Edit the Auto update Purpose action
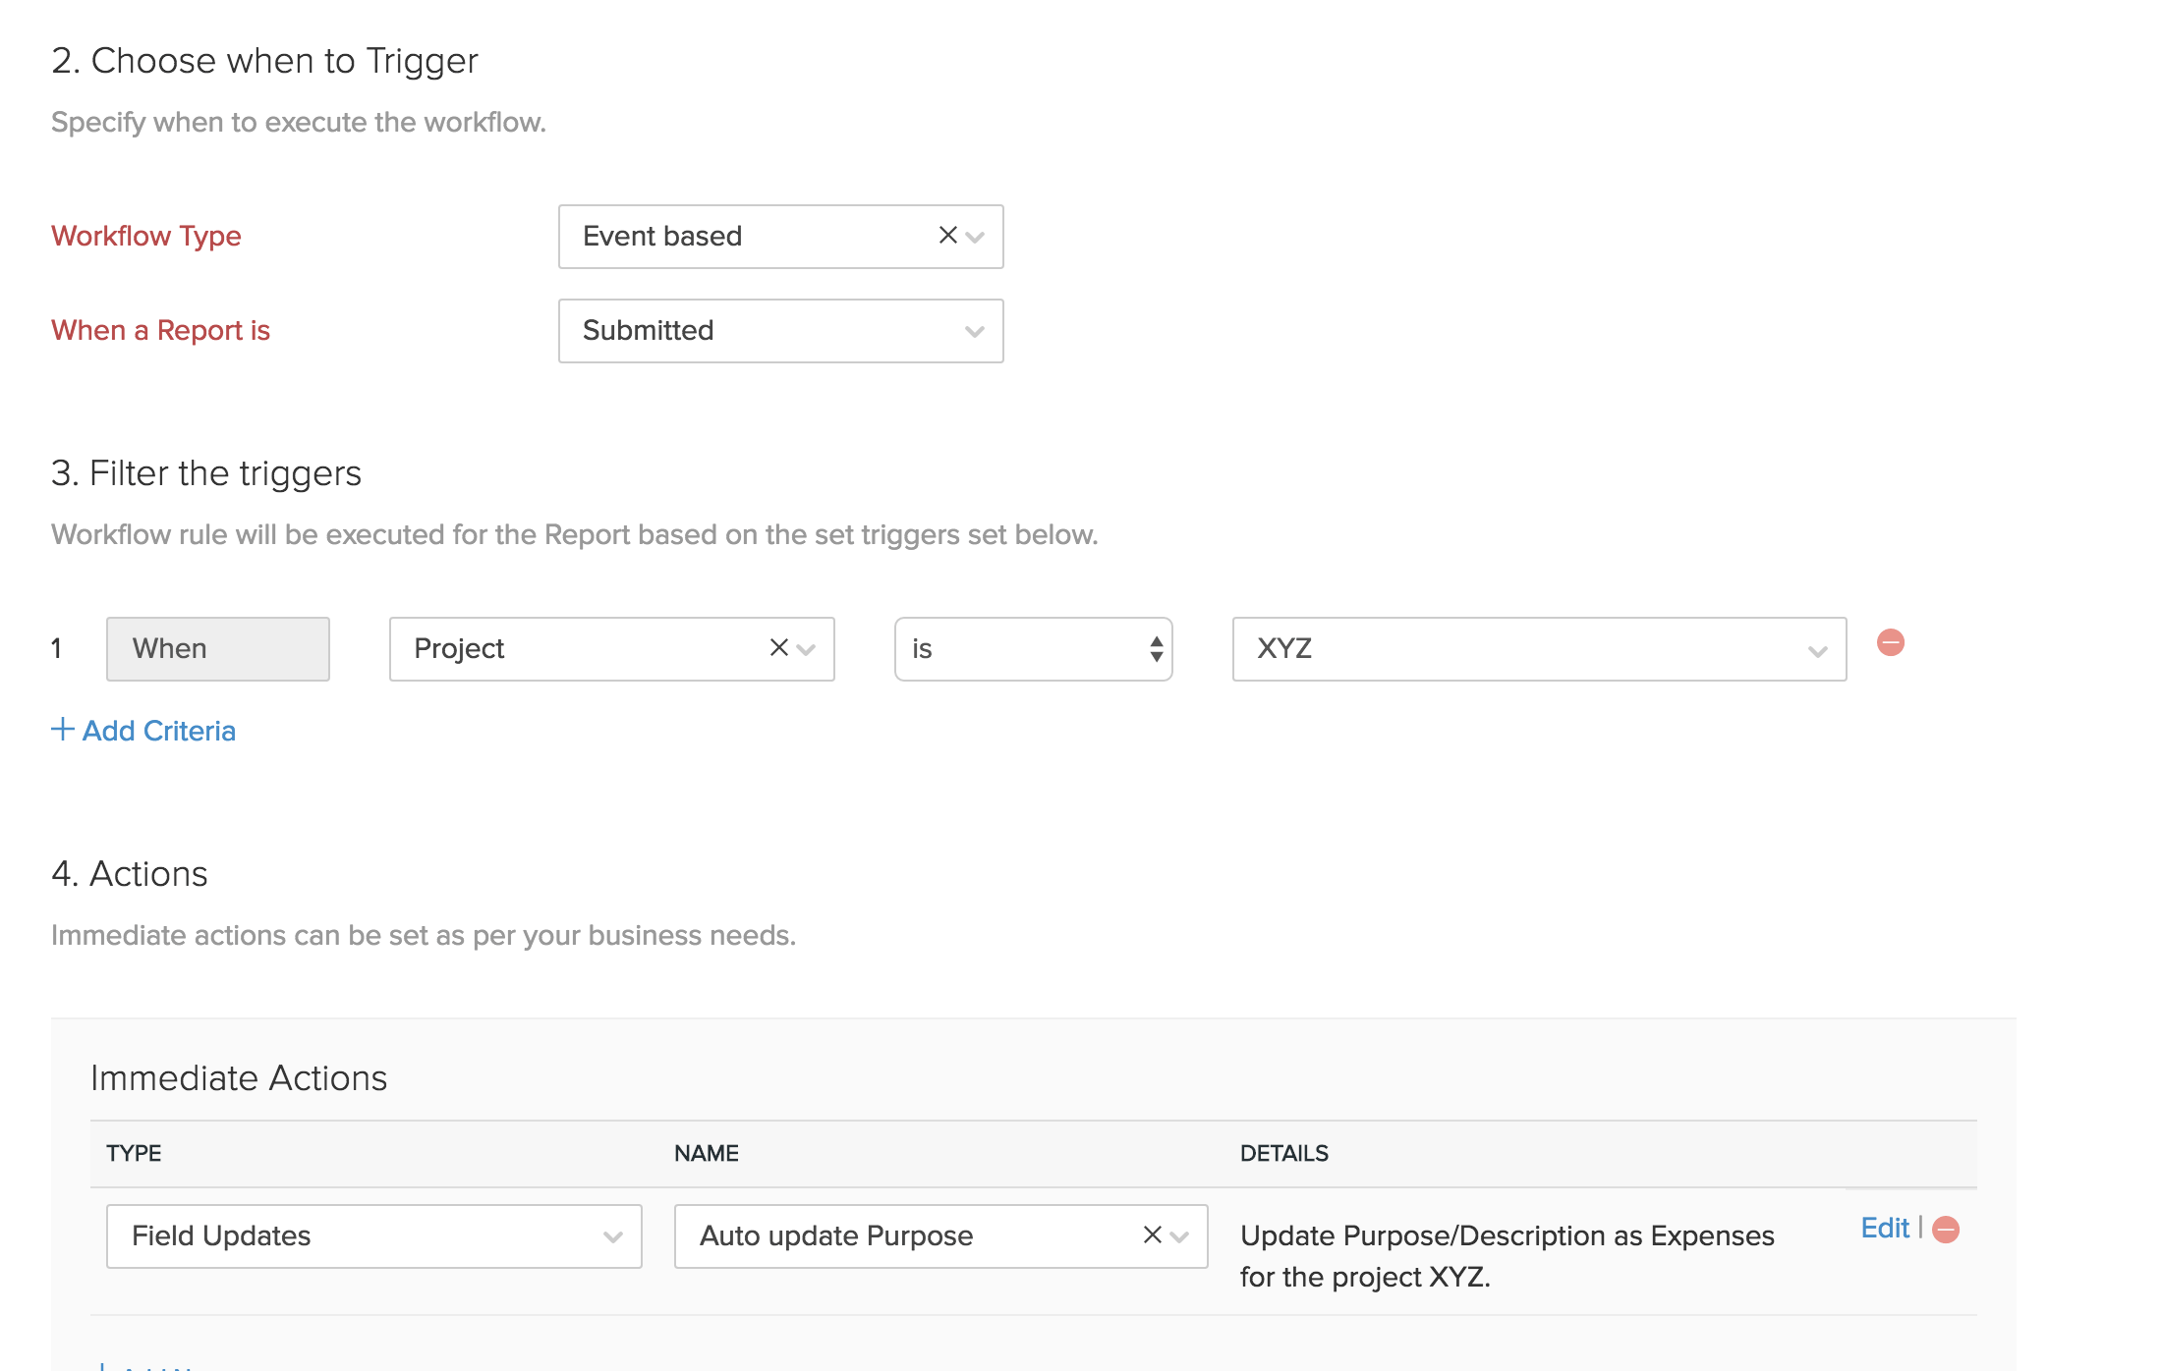Image resolution: width=2162 pixels, height=1371 pixels. (x=1884, y=1228)
